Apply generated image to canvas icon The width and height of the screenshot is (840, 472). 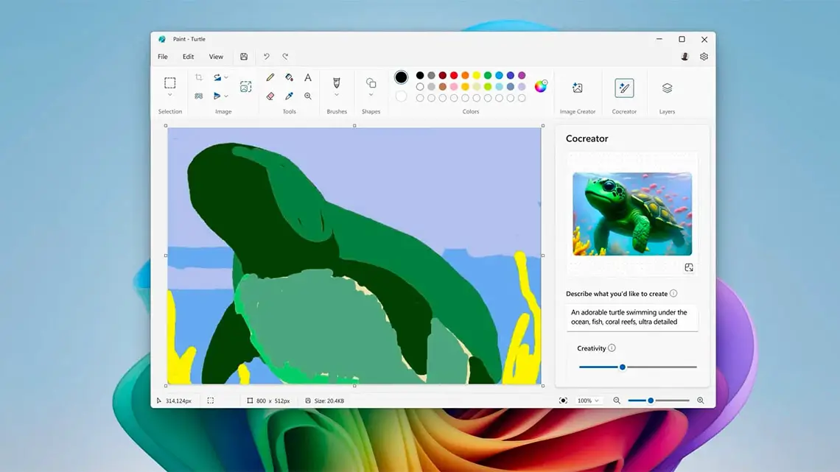tap(689, 267)
